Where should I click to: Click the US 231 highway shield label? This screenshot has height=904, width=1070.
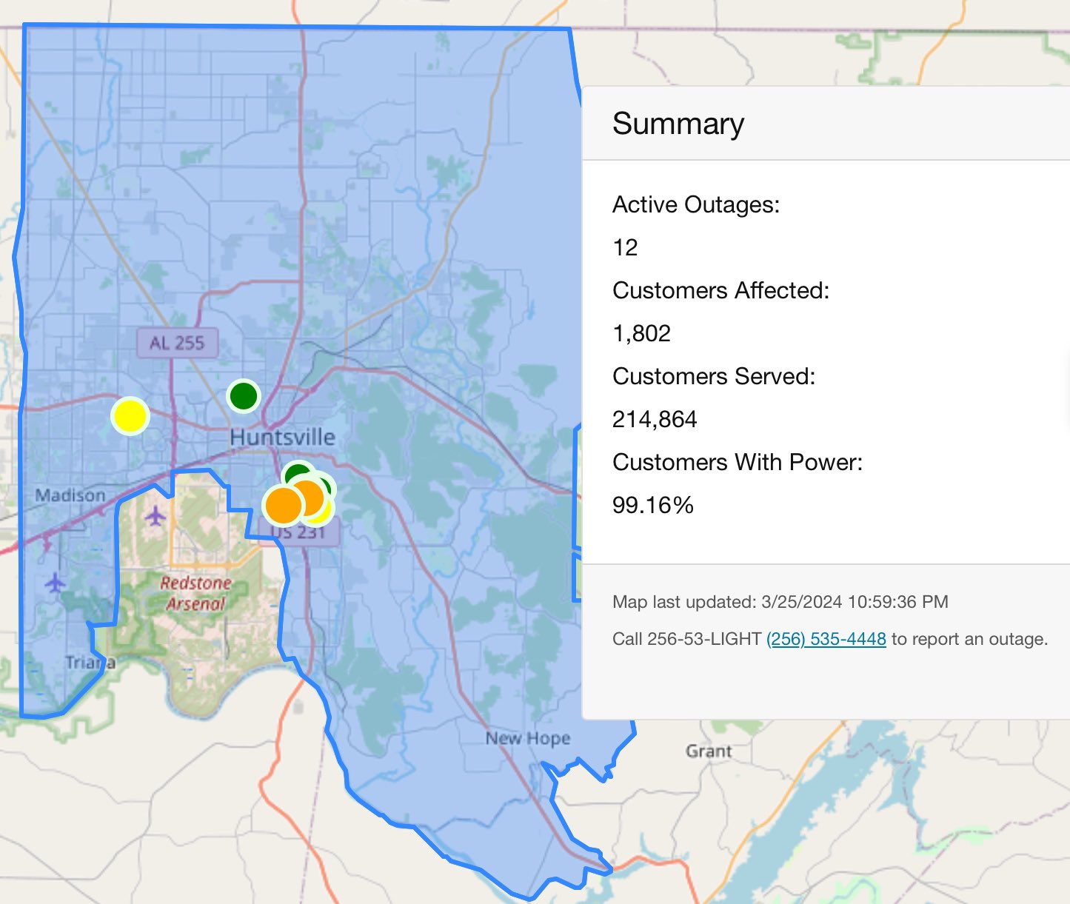click(299, 532)
